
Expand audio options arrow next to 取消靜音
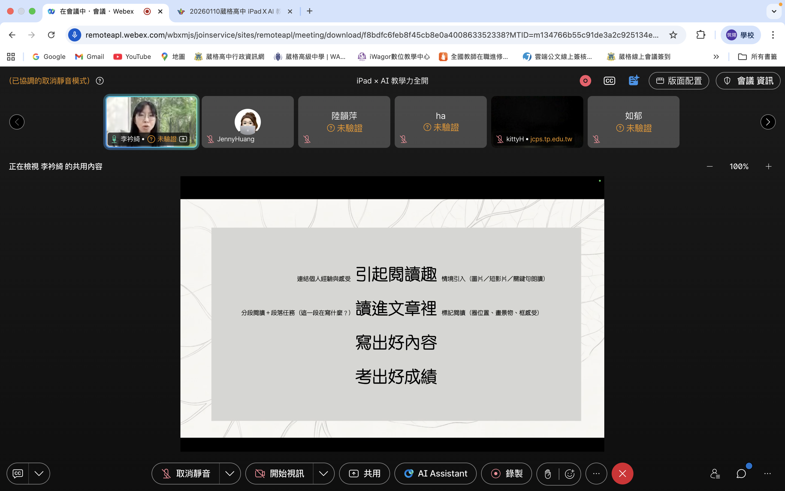(230, 474)
